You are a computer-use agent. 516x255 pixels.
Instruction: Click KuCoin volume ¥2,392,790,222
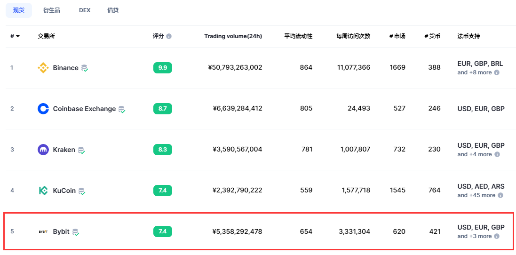[x=238, y=191]
